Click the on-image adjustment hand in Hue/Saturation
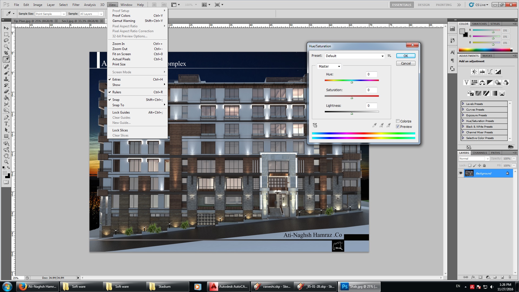 [x=315, y=125]
